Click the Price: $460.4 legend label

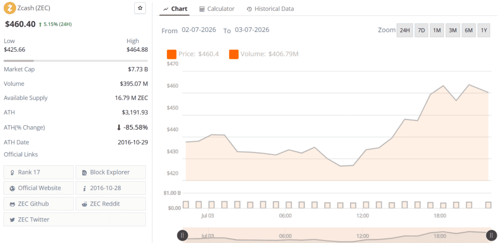coord(198,54)
